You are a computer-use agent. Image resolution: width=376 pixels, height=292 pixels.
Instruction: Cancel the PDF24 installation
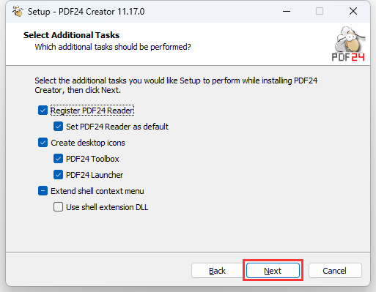335,271
